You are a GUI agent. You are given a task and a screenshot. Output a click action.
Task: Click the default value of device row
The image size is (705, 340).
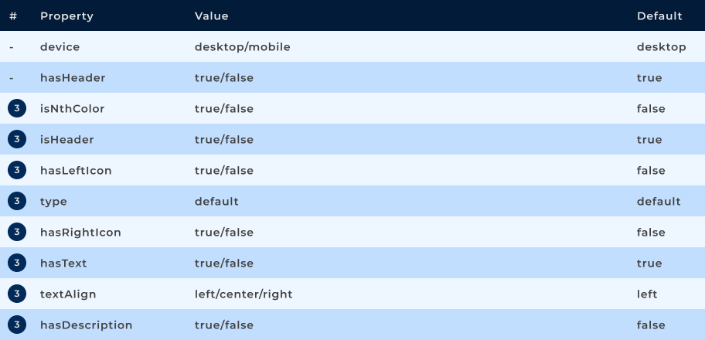pos(661,47)
